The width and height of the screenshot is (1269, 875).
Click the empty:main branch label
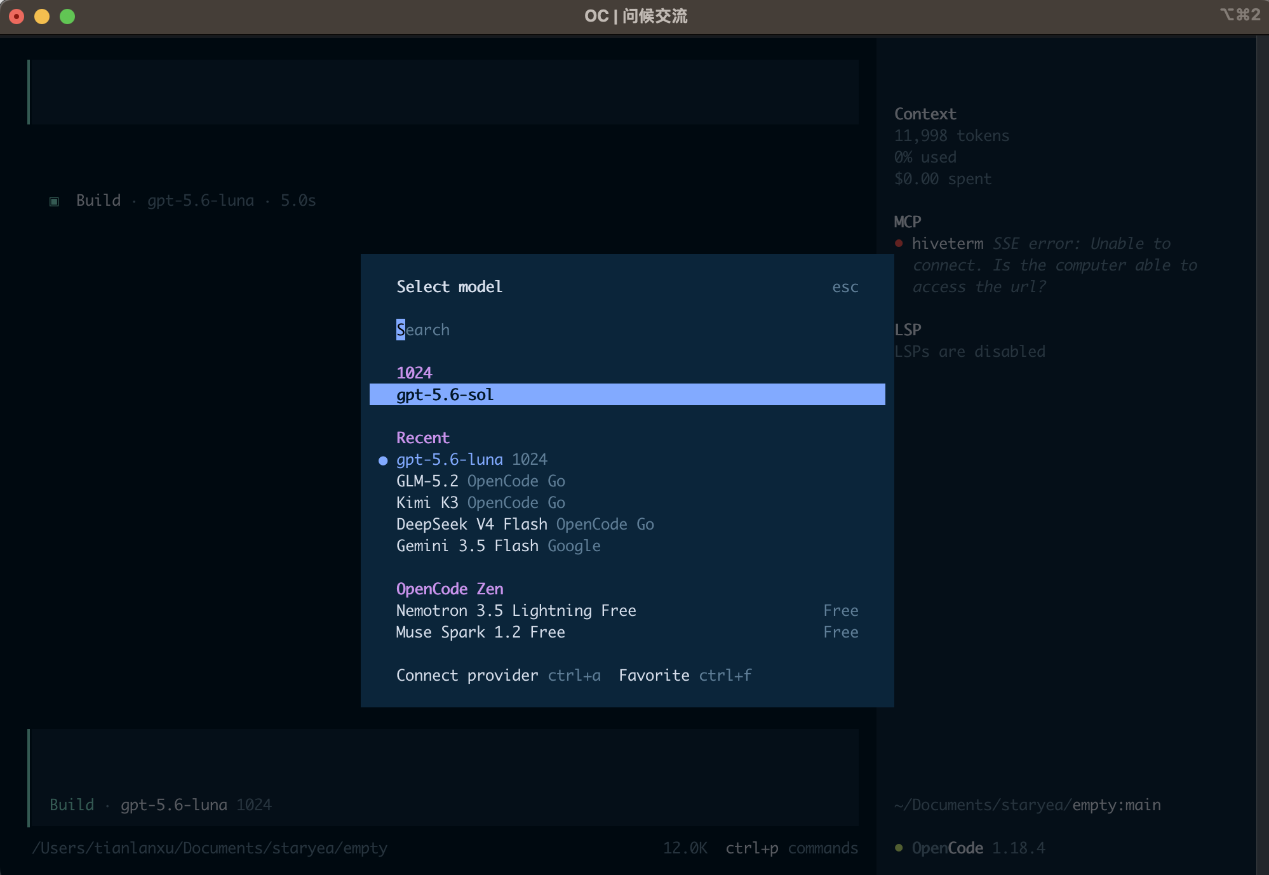coord(1117,805)
